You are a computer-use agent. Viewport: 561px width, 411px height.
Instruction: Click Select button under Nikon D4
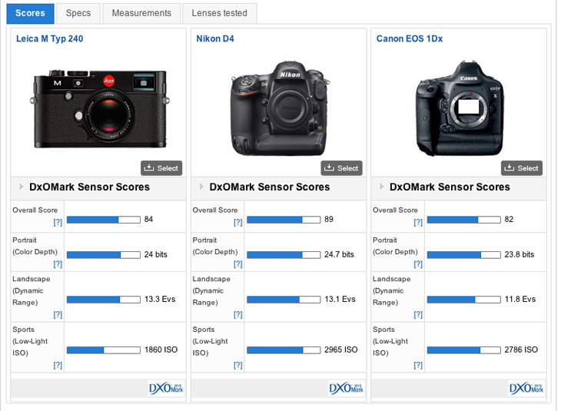pyautogui.click(x=342, y=168)
